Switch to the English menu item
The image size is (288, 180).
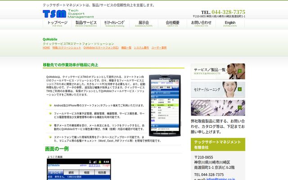coord(230,24)
